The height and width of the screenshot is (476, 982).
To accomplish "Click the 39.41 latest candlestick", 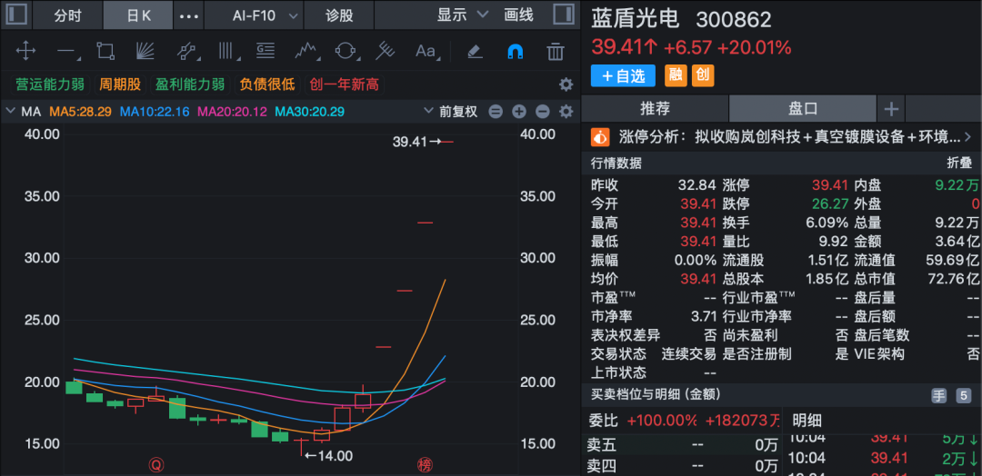I will (x=446, y=142).
